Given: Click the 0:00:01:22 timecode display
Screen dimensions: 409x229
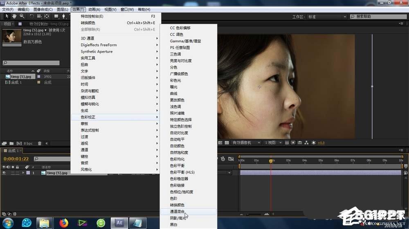Looking at the screenshot, I should click(x=16, y=159).
